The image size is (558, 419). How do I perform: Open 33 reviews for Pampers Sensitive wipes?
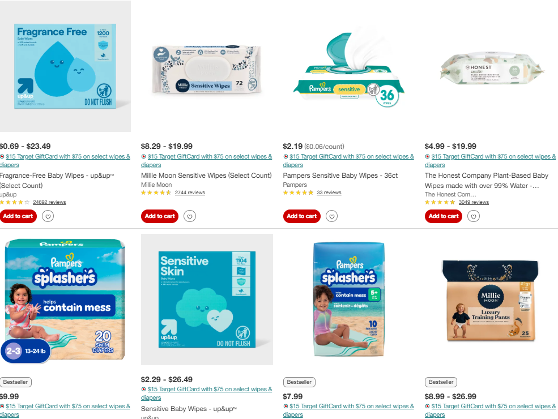point(329,193)
